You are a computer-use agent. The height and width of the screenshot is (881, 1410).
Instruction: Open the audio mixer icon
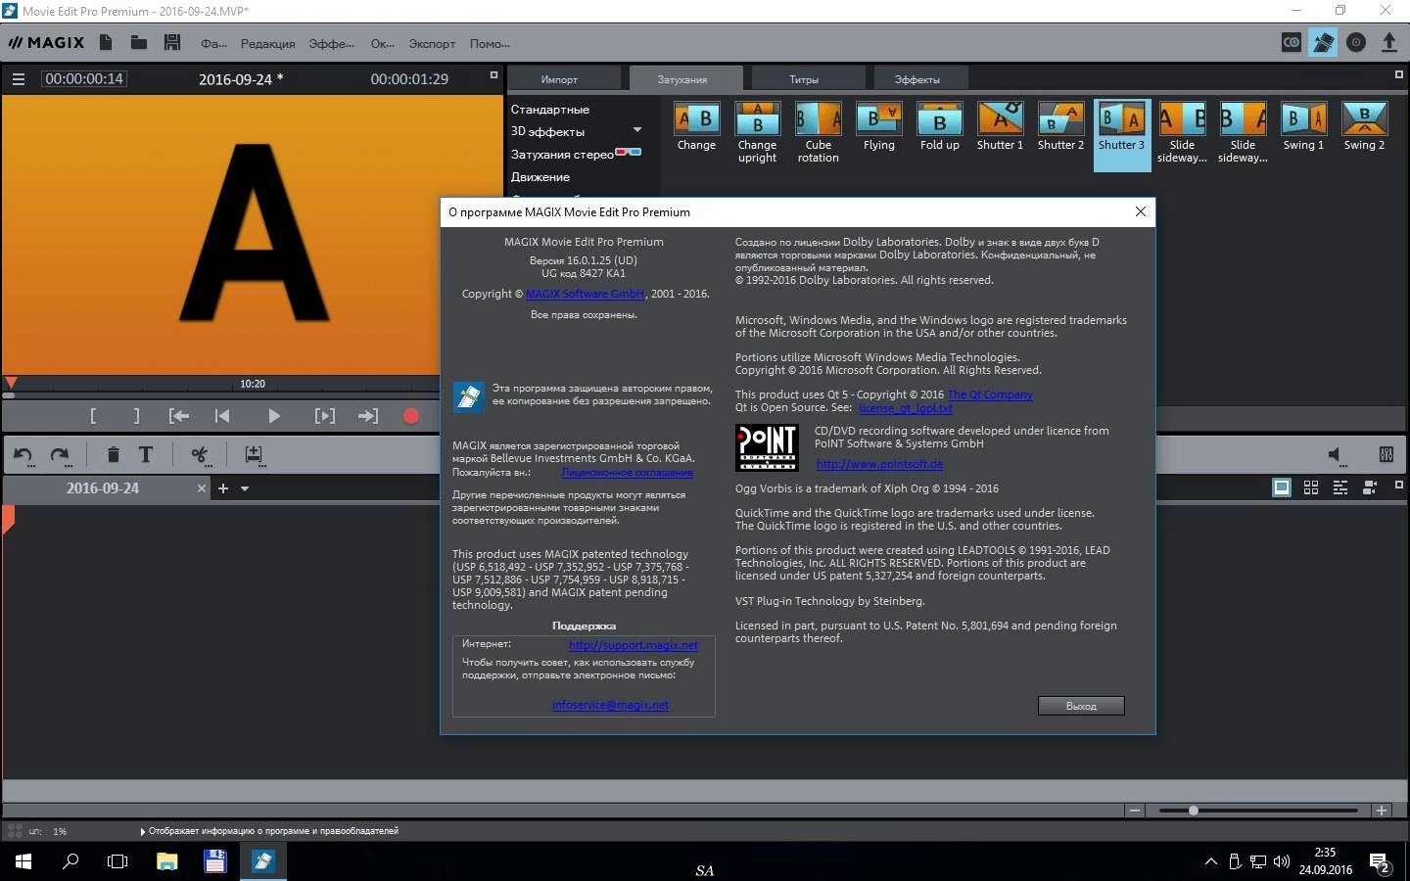point(1386,454)
